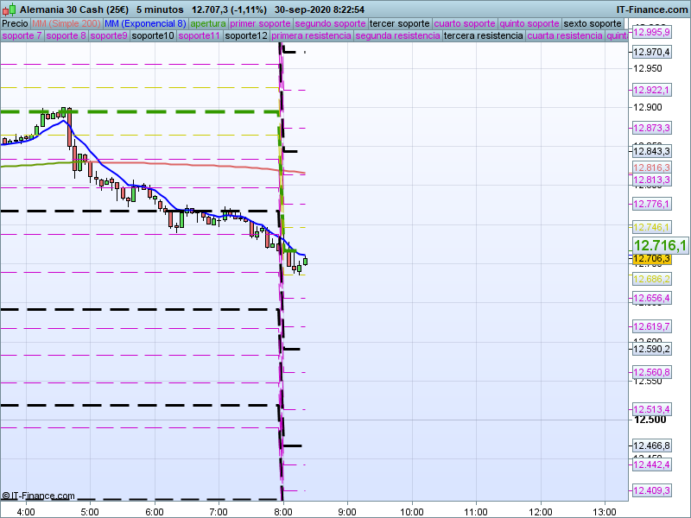Select the primer soporte label
This screenshot has height=518, width=691.
pos(260,23)
